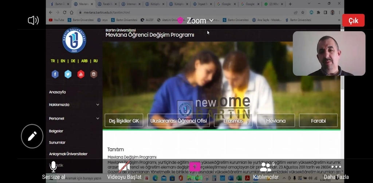Screen dimensions: 373x183
Task: Click the browser home icon
Action: pos(72,12)
